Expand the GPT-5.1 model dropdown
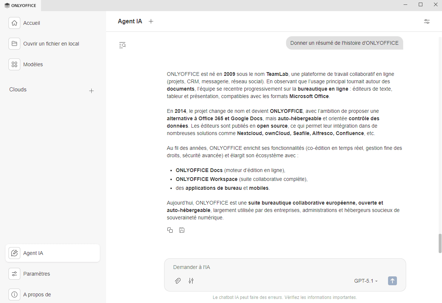The image size is (442, 303). point(365,281)
